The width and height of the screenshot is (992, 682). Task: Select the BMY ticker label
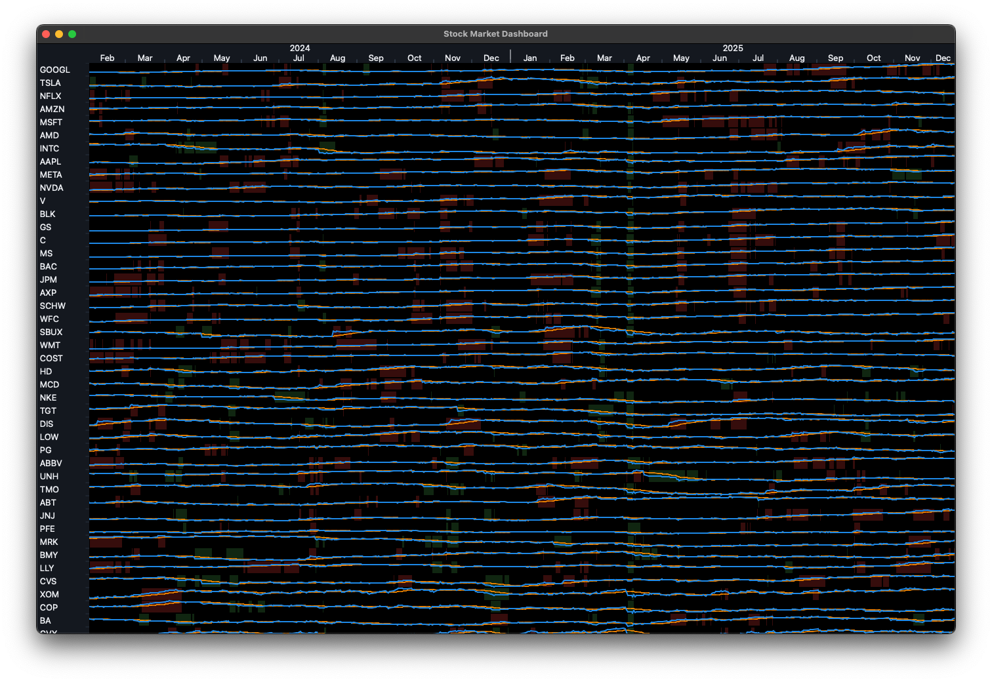pos(49,555)
